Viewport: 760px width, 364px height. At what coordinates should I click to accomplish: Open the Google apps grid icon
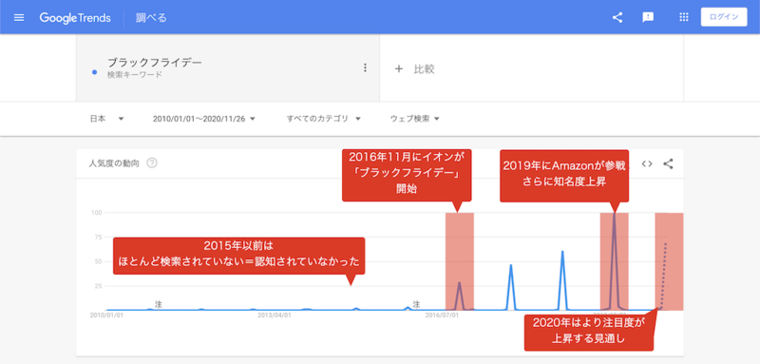click(684, 17)
